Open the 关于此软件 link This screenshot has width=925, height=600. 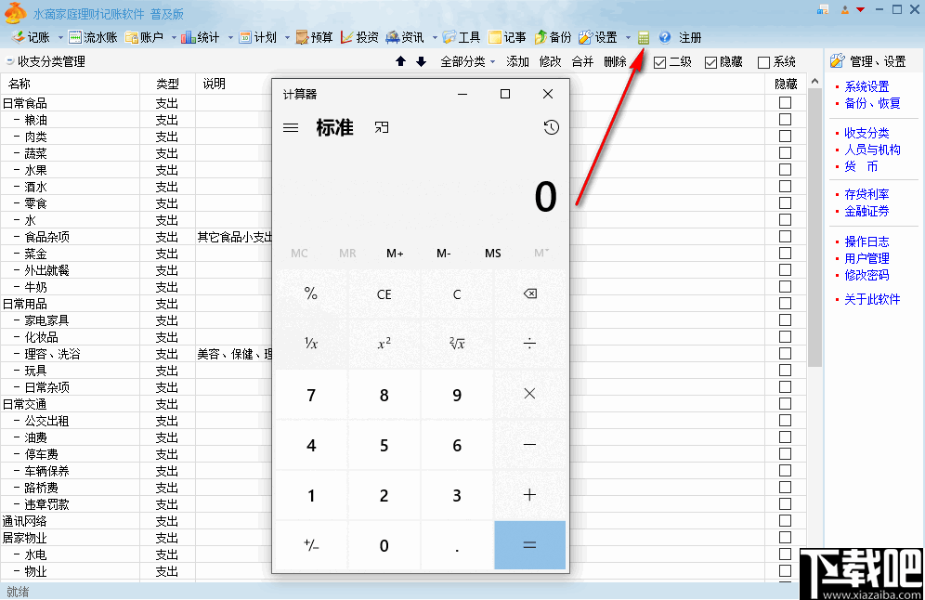click(x=872, y=299)
